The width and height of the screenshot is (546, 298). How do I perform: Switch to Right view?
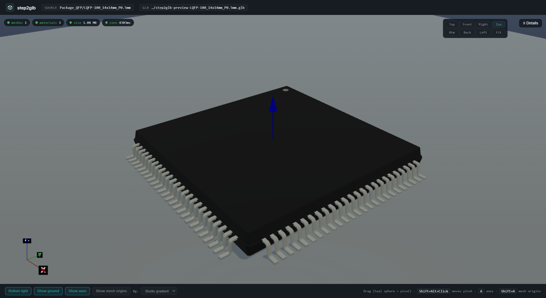(x=483, y=24)
